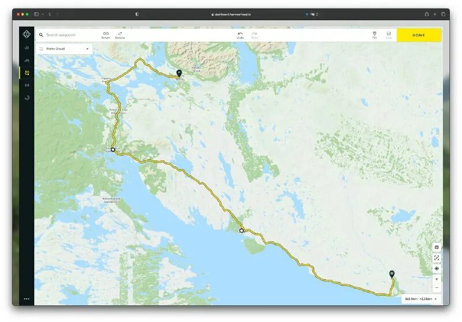Center map on my location

tap(437, 269)
